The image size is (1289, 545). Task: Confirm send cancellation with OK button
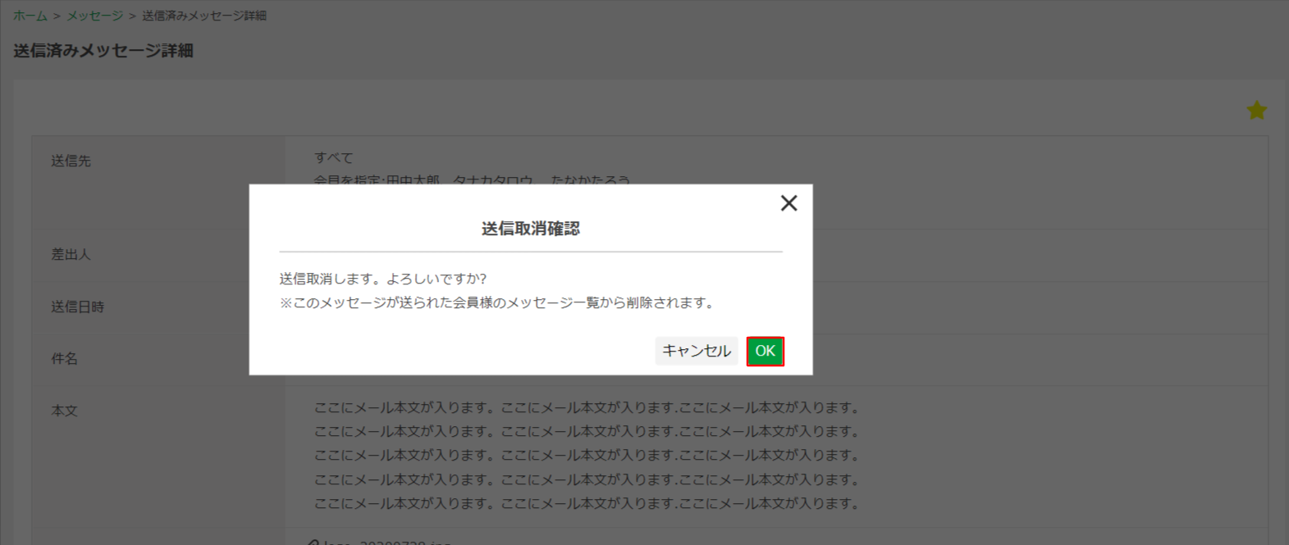pos(765,351)
